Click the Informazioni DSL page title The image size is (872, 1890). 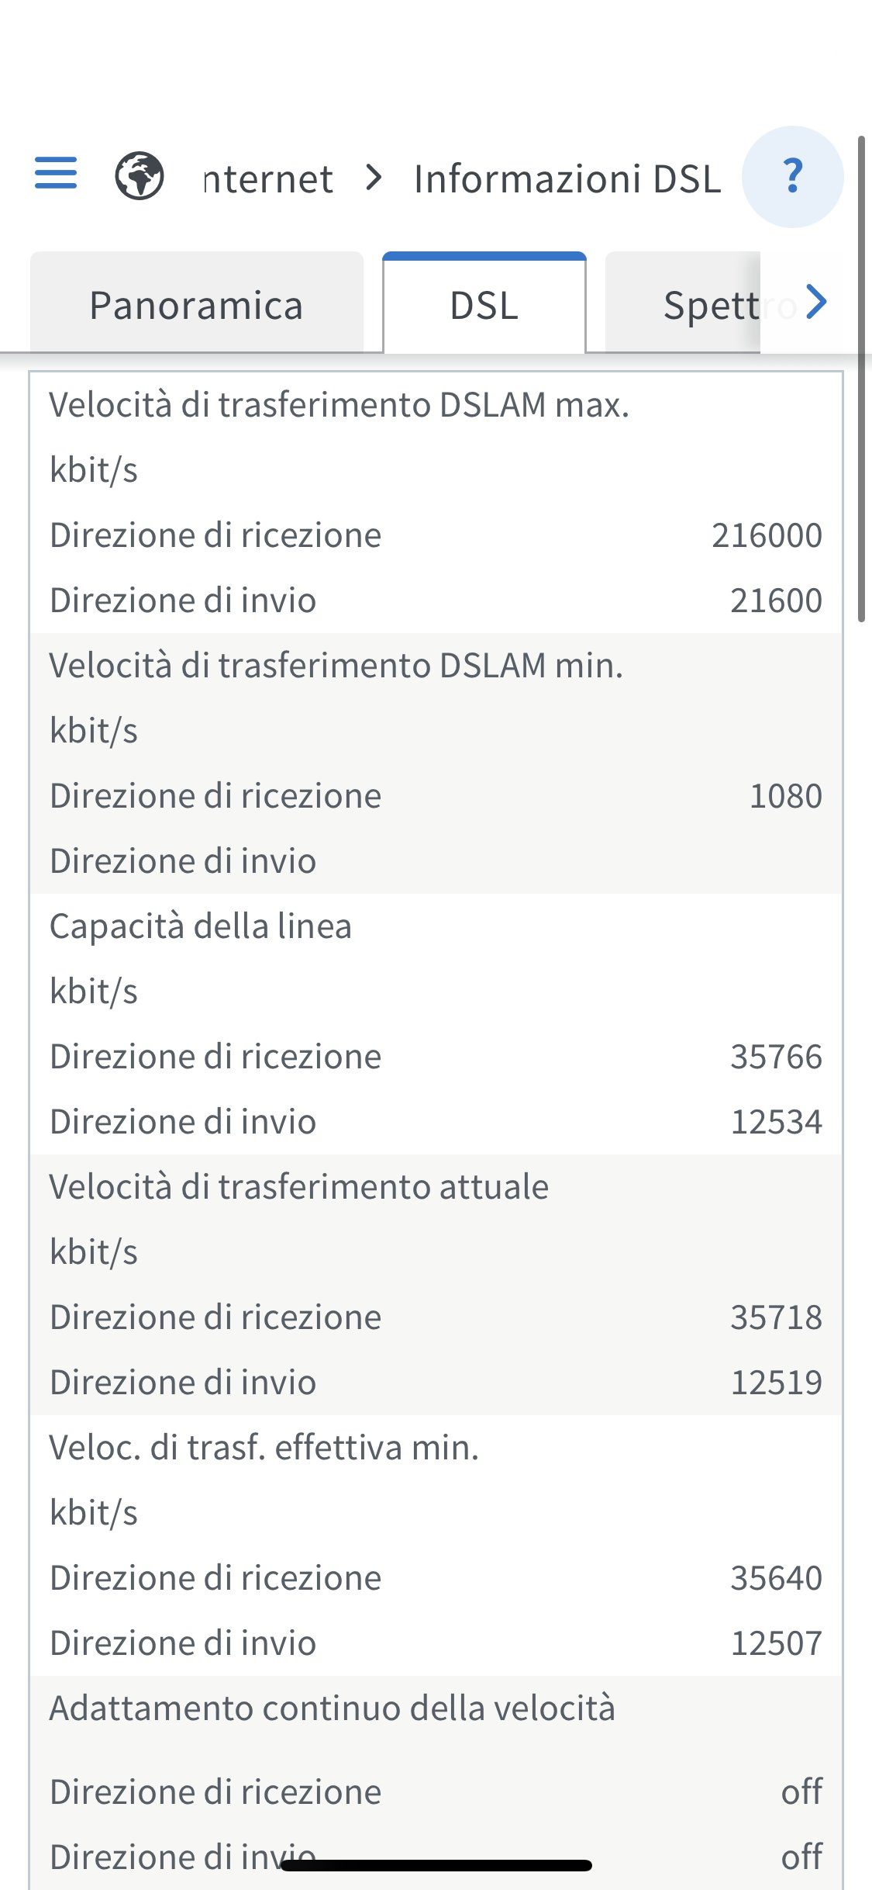567,179
